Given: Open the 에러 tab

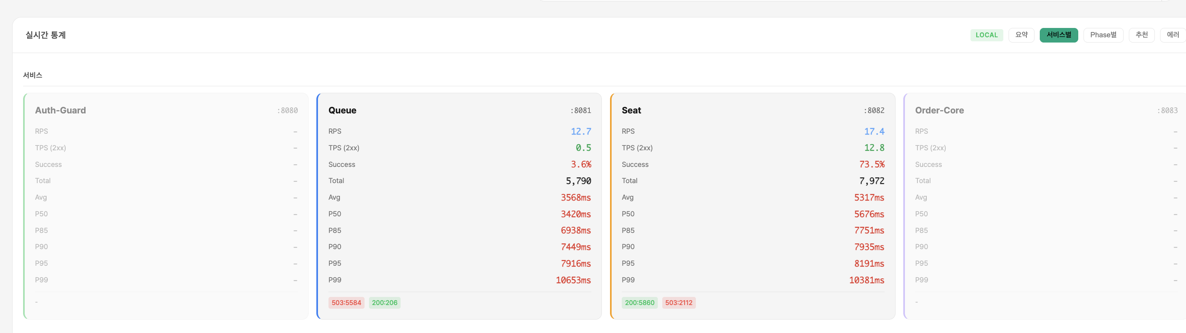Looking at the screenshot, I should 1172,35.
